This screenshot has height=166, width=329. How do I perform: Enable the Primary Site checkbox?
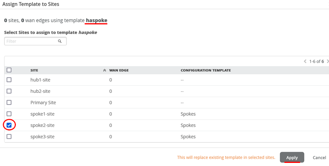9,103
